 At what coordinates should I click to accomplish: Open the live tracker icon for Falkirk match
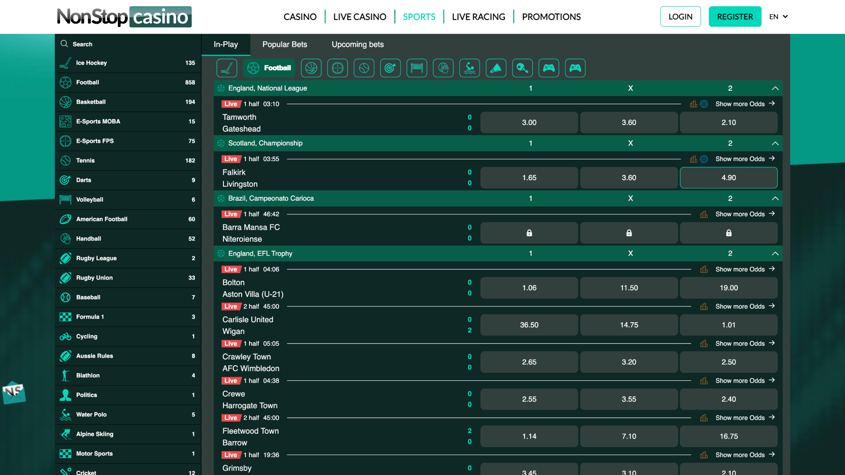tap(704, 159)
